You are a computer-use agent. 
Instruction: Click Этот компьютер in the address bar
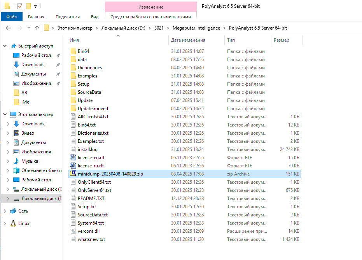(75, 28)
